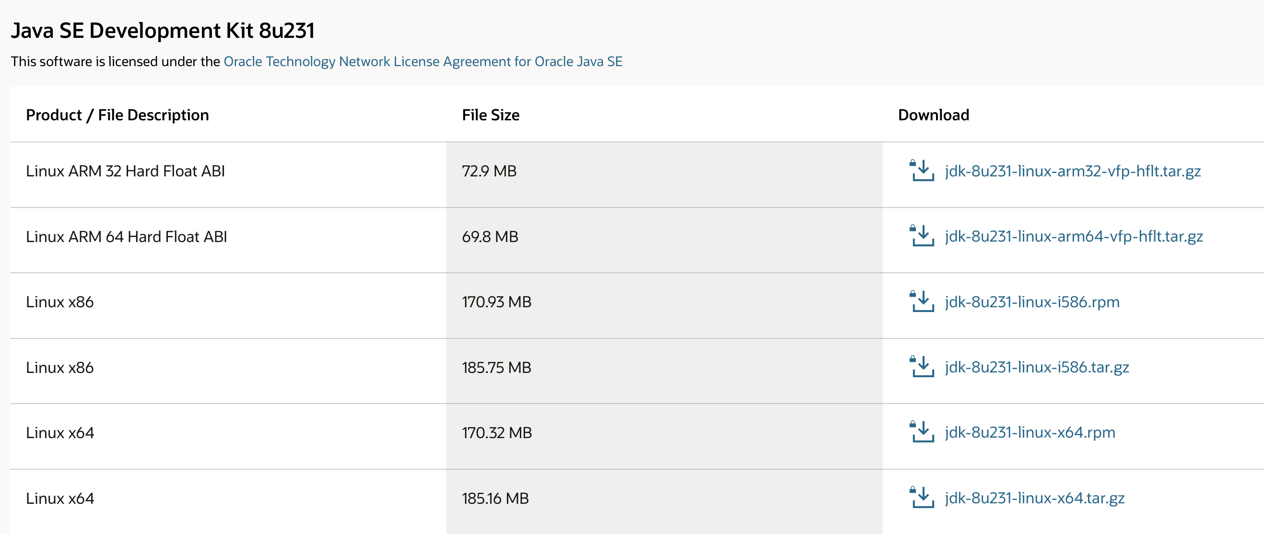Open the jdk-8u231-linux-i586.rpm link

tap(1032, 302)
